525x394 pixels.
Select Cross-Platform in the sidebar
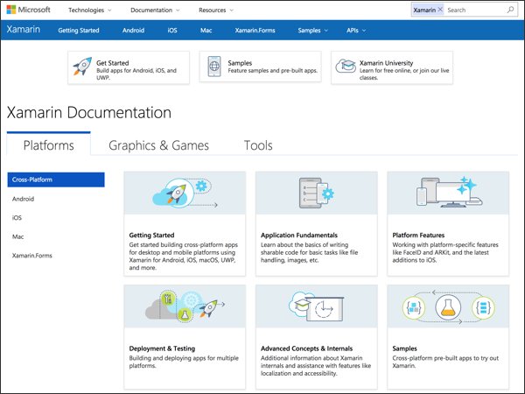56,179
